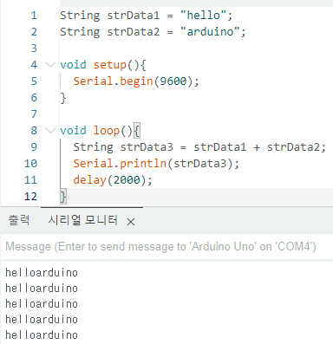Click strData3 declaration on line 9
This screenshot has width=333, height=344.
click(x=147, y=147)
